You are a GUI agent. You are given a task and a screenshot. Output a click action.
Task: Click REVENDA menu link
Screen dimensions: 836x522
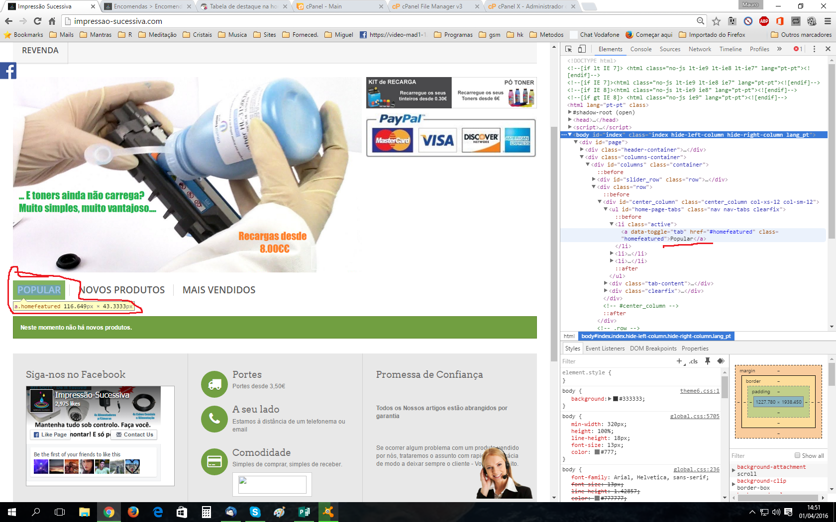coord(40,51)
